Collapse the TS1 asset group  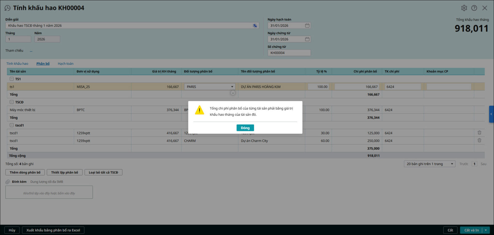12,79
